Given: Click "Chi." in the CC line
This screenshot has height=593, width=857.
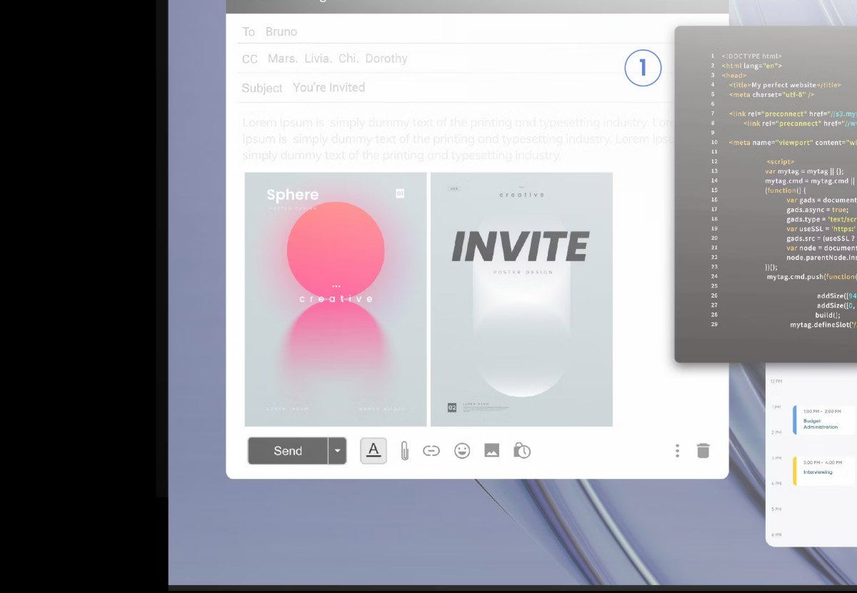Looking at the screenshot, I should click(x=349, y=59).
